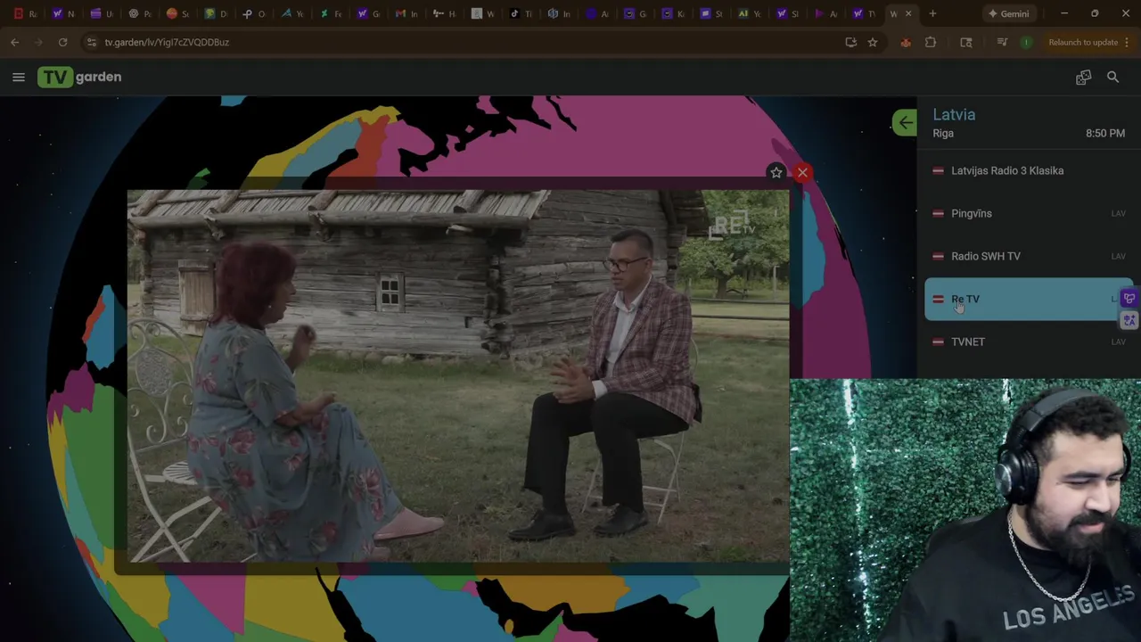Open the hamburger menu next to TV garden
1141x642 pixels.
coord(18,78)
